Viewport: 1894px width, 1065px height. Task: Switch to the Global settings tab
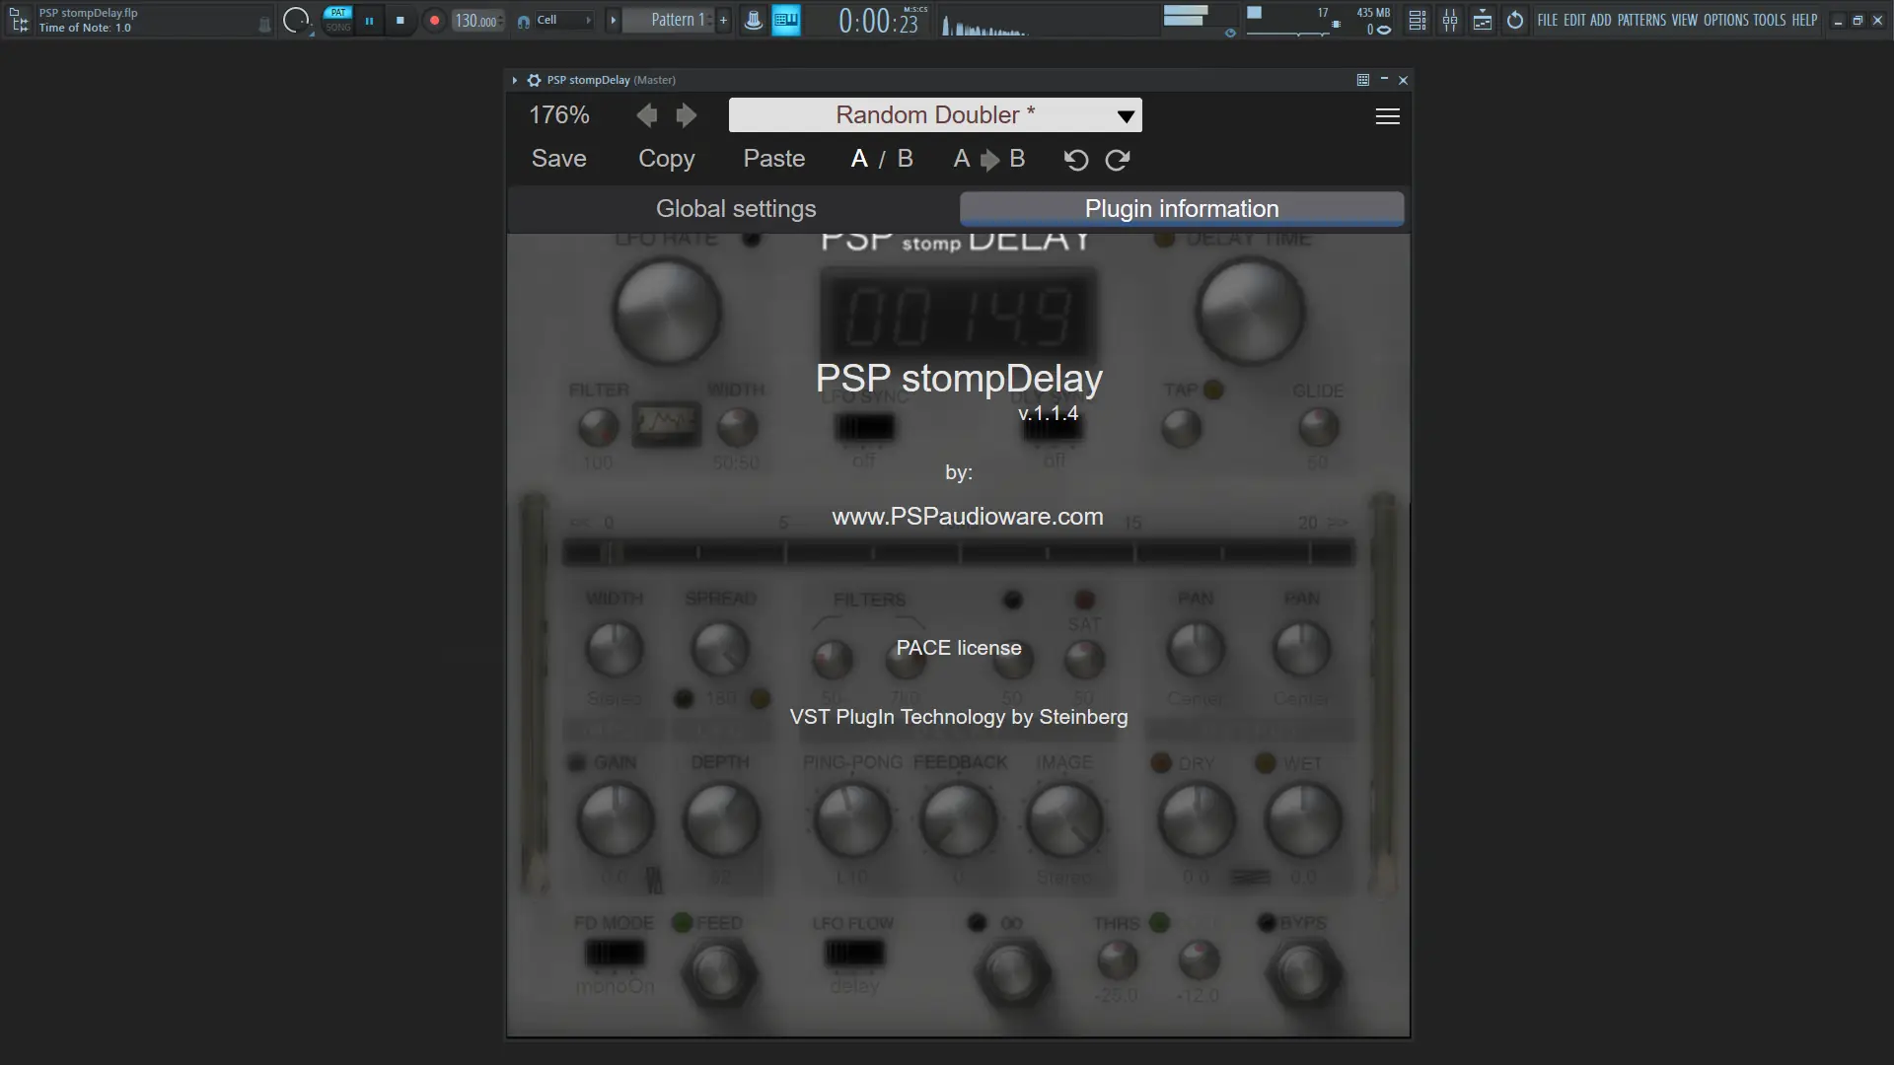tap(736, 209)
